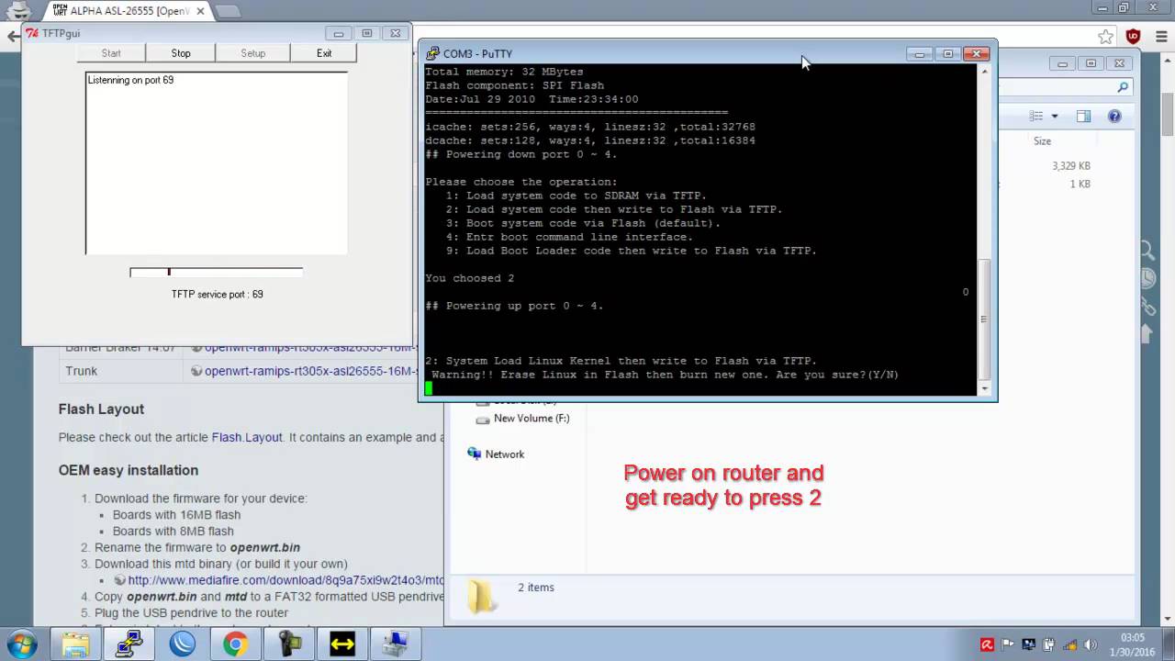
Task: Open Windows Explorer from the taskbar
Action: click(x=75, y=644)
